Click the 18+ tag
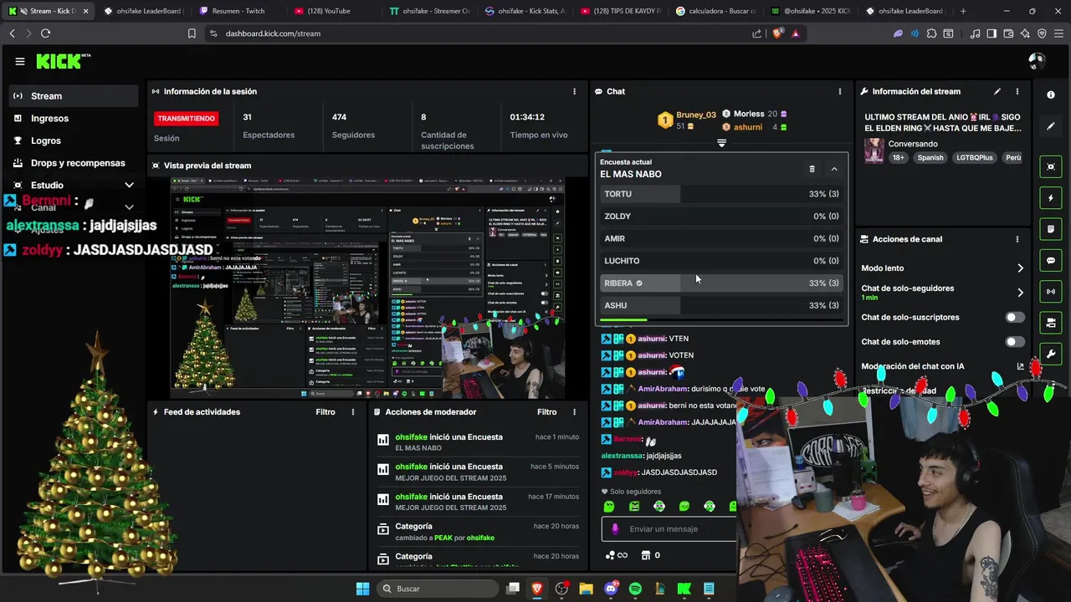Image resolution: width=1071 pixels, height=602 pixels. coord(898,157)
